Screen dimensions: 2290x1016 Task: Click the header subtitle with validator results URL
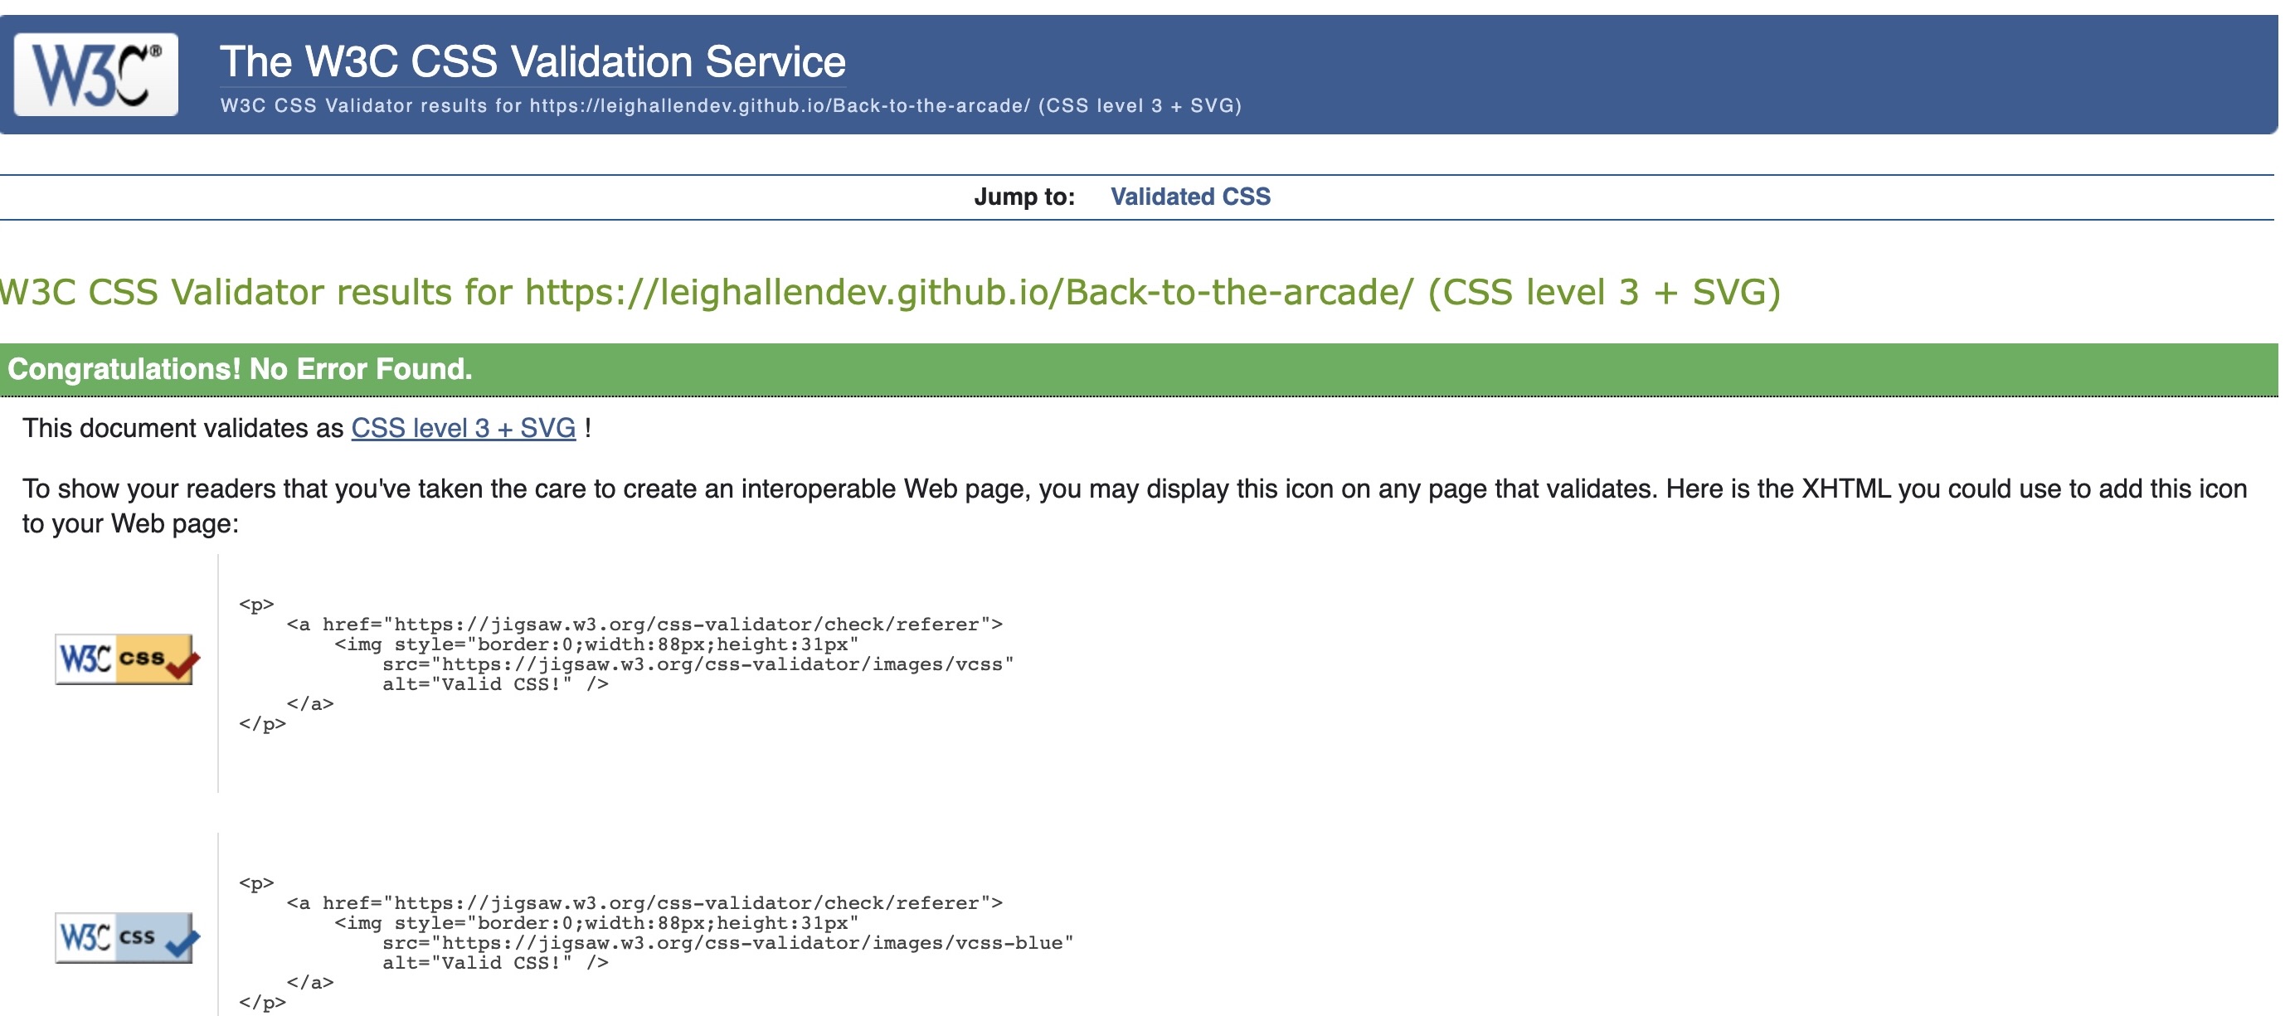click(730, 106)
